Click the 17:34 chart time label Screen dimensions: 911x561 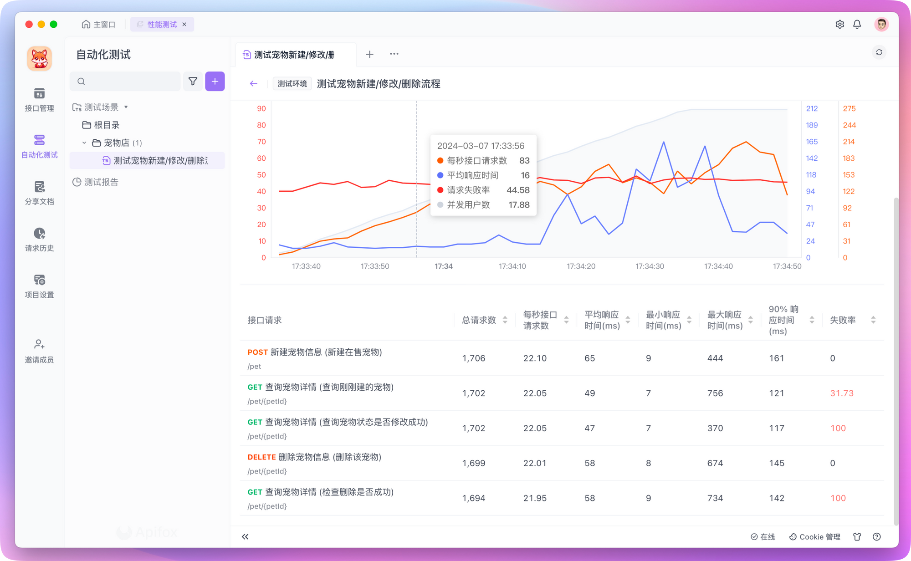click(443, 266)
